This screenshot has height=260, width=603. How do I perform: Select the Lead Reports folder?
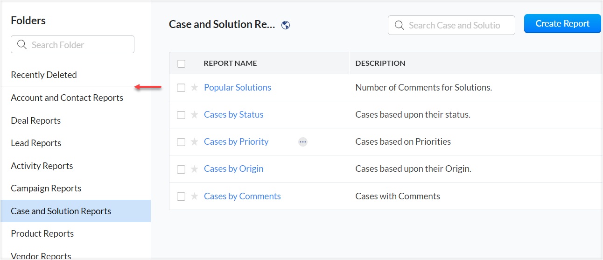36,143
